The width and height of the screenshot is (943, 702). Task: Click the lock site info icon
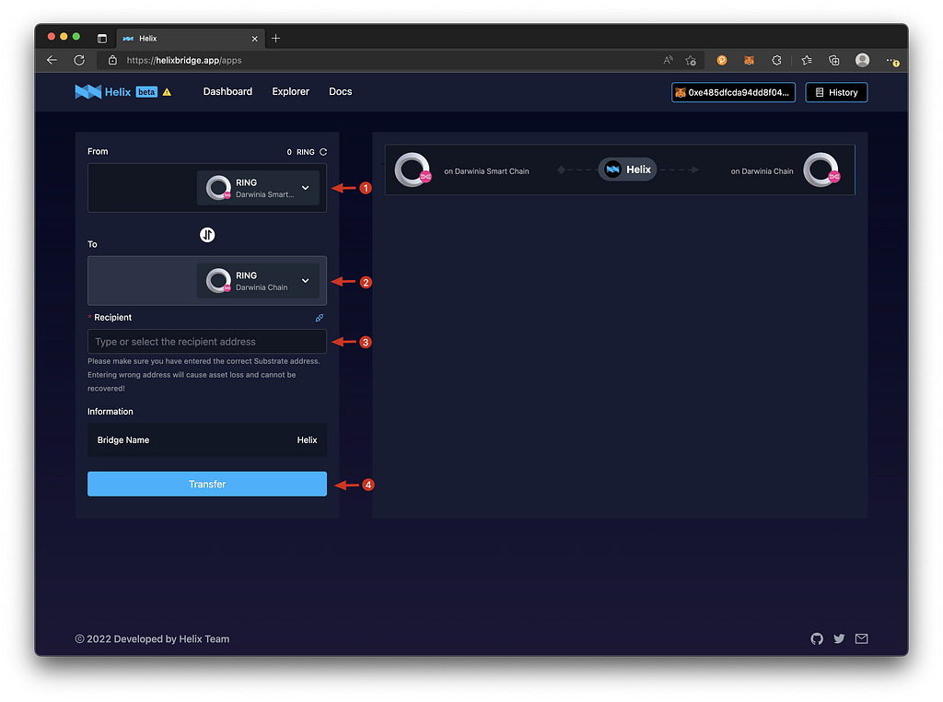112,60
